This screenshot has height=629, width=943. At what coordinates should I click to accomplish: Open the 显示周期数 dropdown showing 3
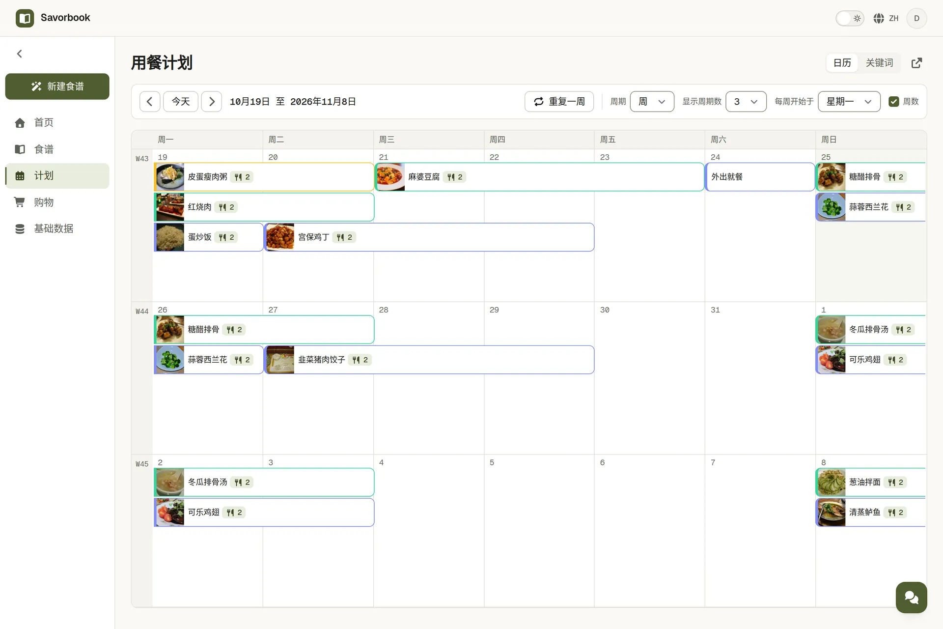click(746, 101)
